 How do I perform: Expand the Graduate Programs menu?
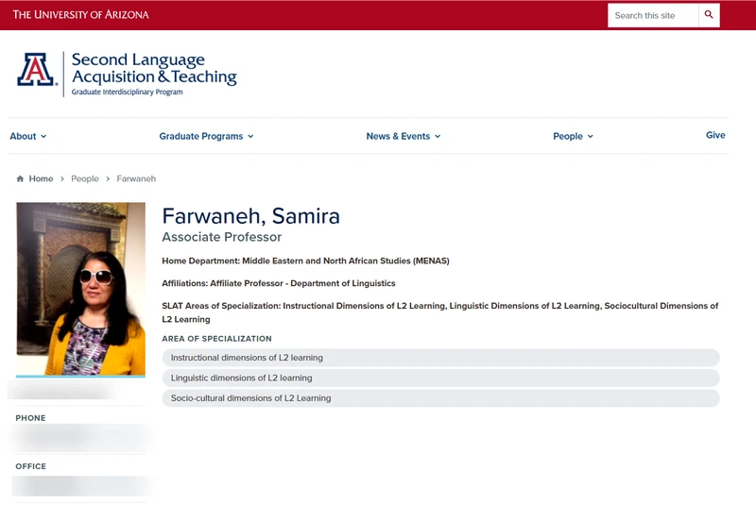click(206, 136)
